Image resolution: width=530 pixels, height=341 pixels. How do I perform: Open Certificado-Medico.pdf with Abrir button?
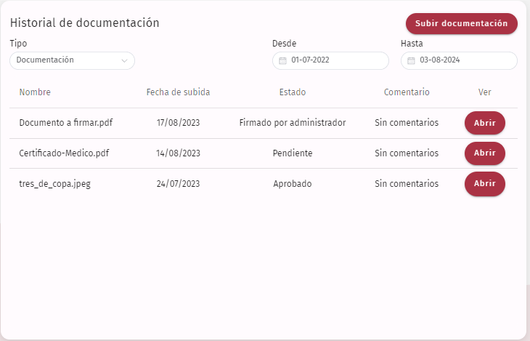pos(485,153)
